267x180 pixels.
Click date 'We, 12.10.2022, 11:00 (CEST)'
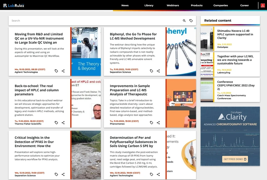29,173
